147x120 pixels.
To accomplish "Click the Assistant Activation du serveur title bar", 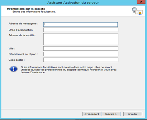I will [x=73, y=2].
